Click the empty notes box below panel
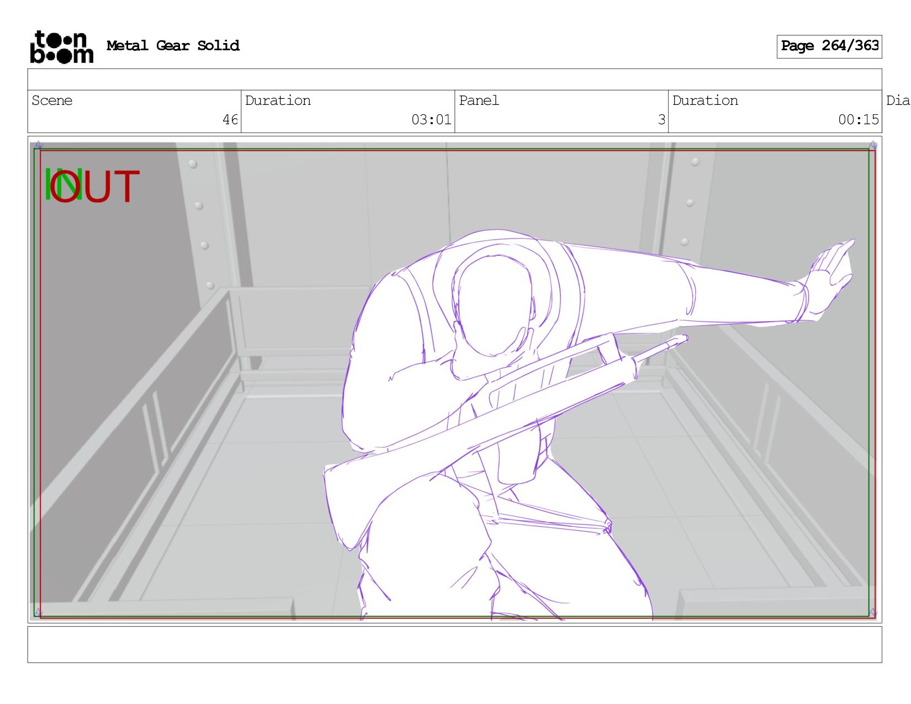This screenshot has width=911, height=704. pyautogui.click(x=454, y=644)
